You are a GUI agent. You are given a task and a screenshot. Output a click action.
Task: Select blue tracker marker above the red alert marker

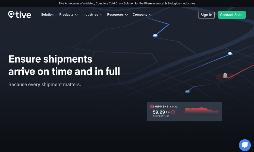click(230, 53)
